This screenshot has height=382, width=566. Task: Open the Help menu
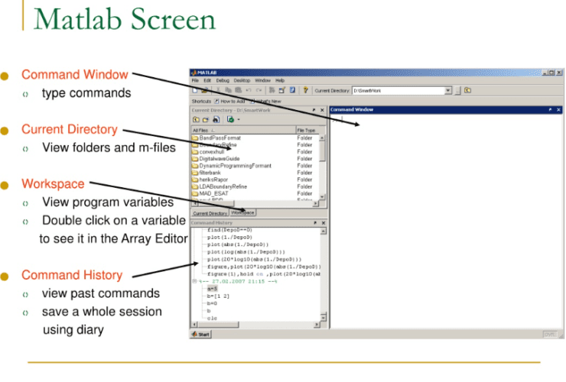coord(280,80)
